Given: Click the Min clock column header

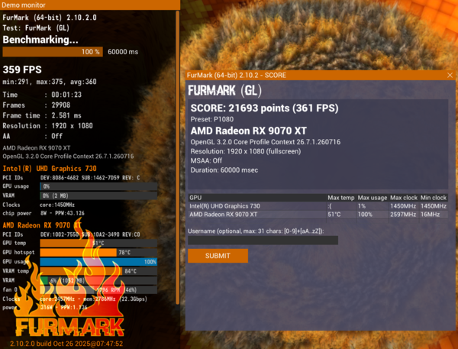Looking at the screenshot, I should click(434, 198).
